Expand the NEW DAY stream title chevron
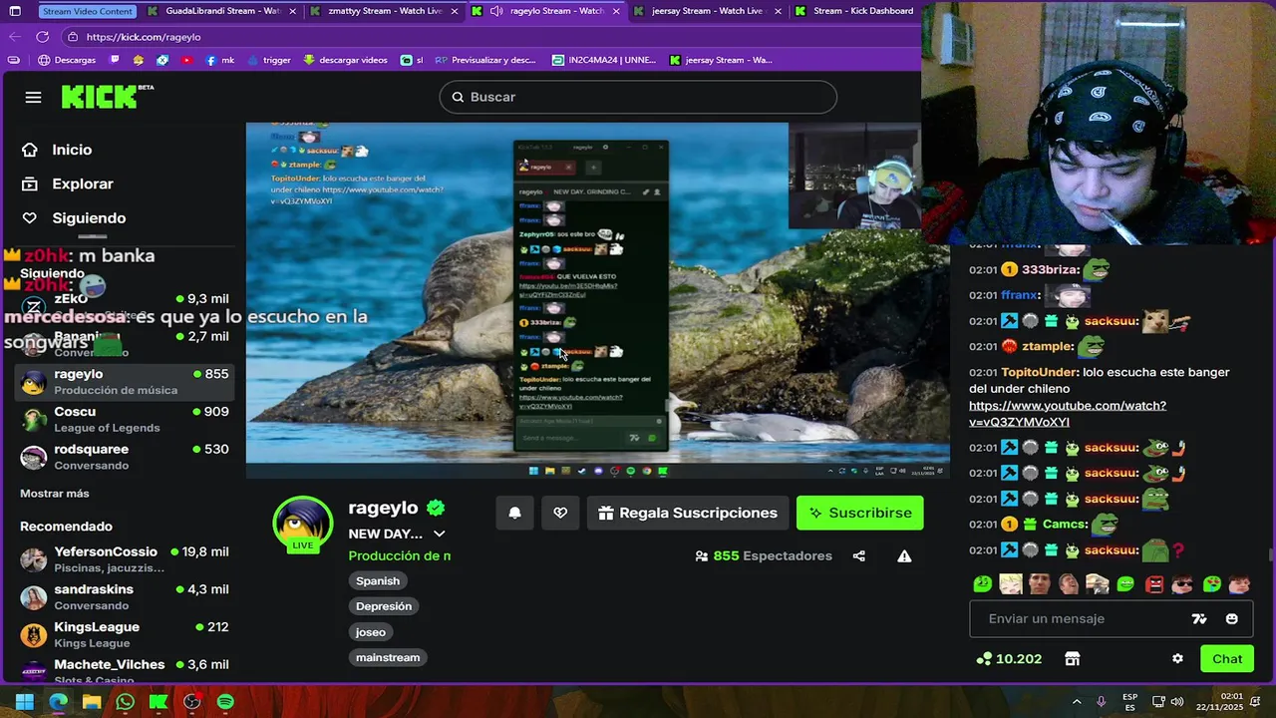 pyautogui.click(x=439, y=534)
